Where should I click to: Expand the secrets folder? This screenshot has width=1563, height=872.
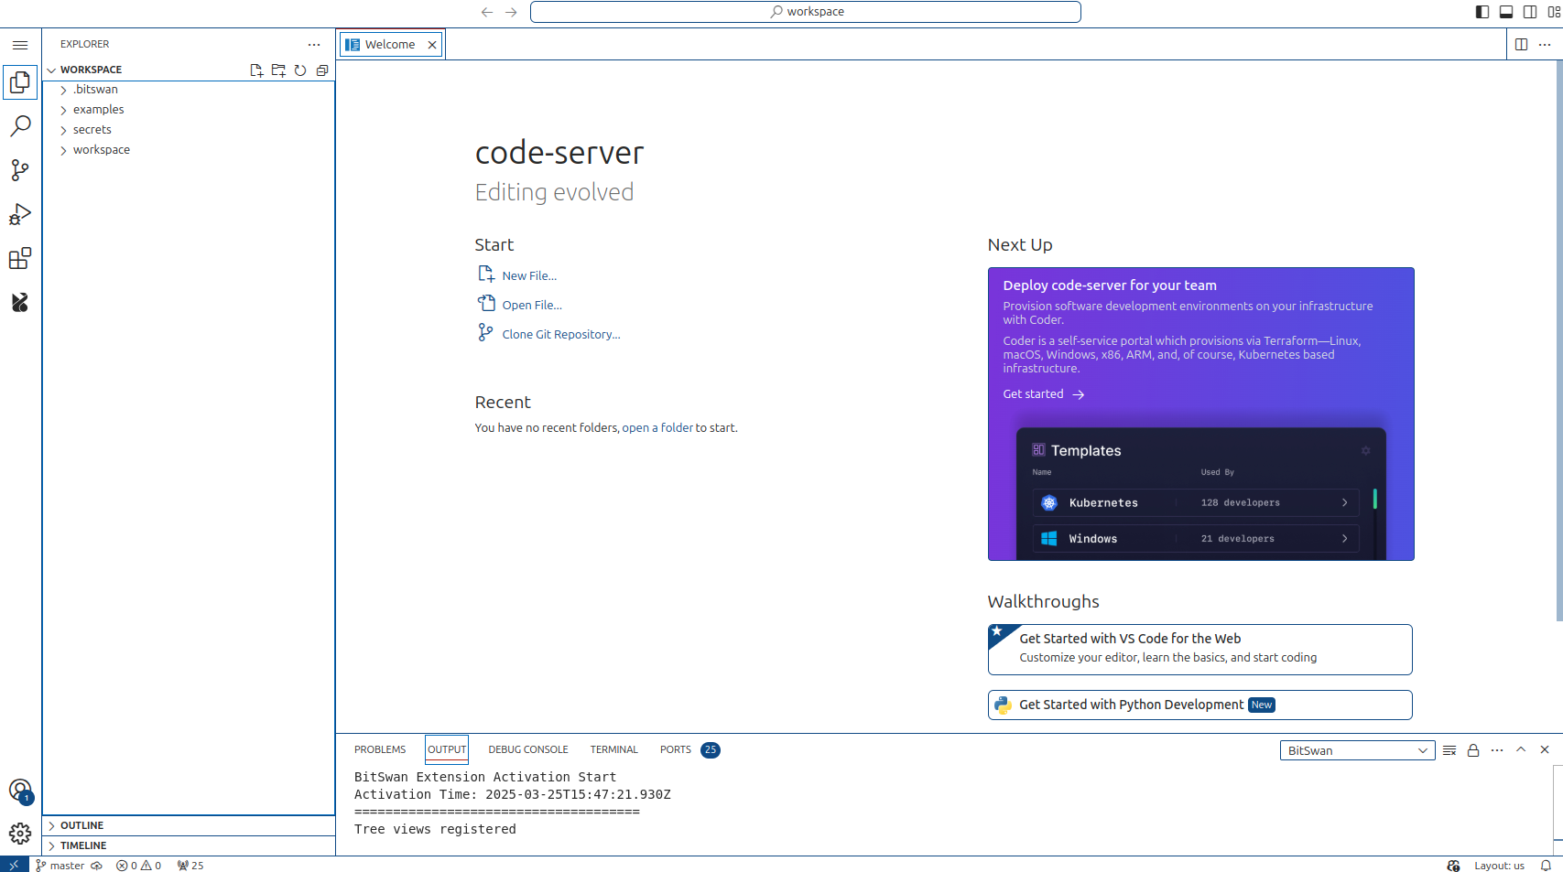pos(189,130)
